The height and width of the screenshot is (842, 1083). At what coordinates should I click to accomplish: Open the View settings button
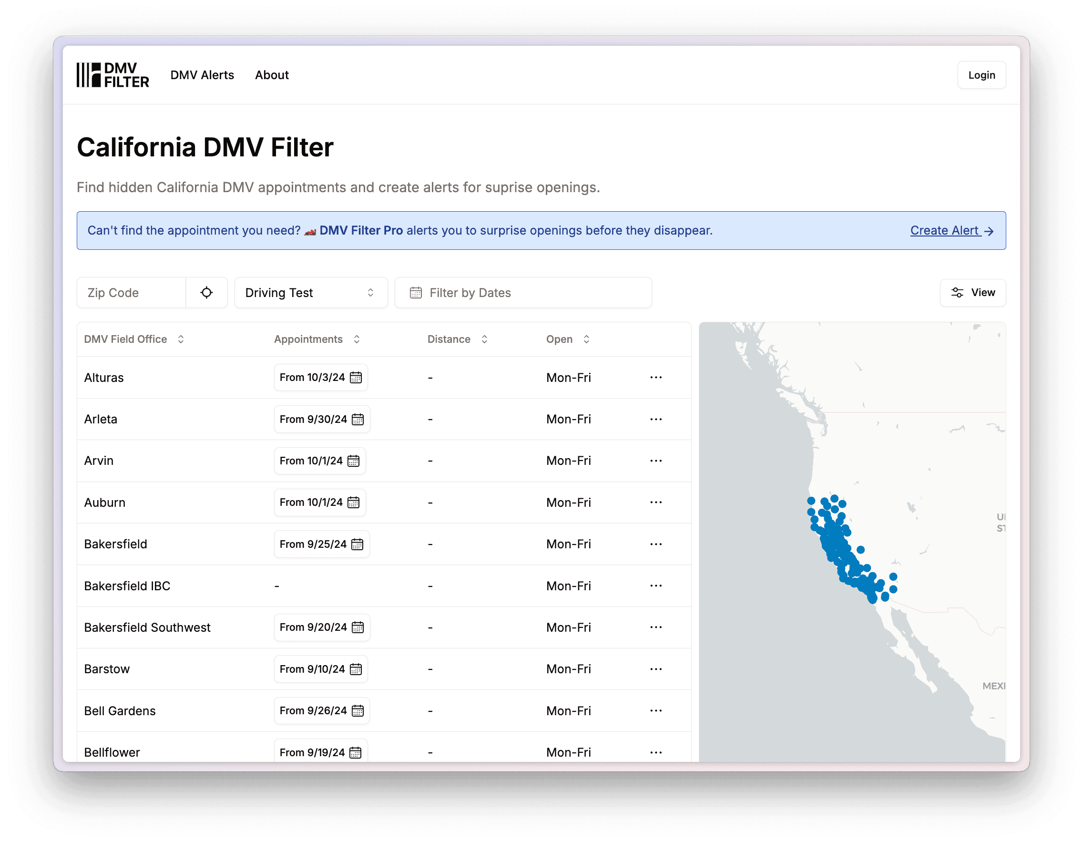[972, 293]
